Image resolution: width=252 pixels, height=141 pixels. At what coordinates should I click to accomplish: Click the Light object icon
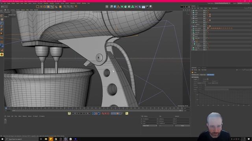pos(150,7)
